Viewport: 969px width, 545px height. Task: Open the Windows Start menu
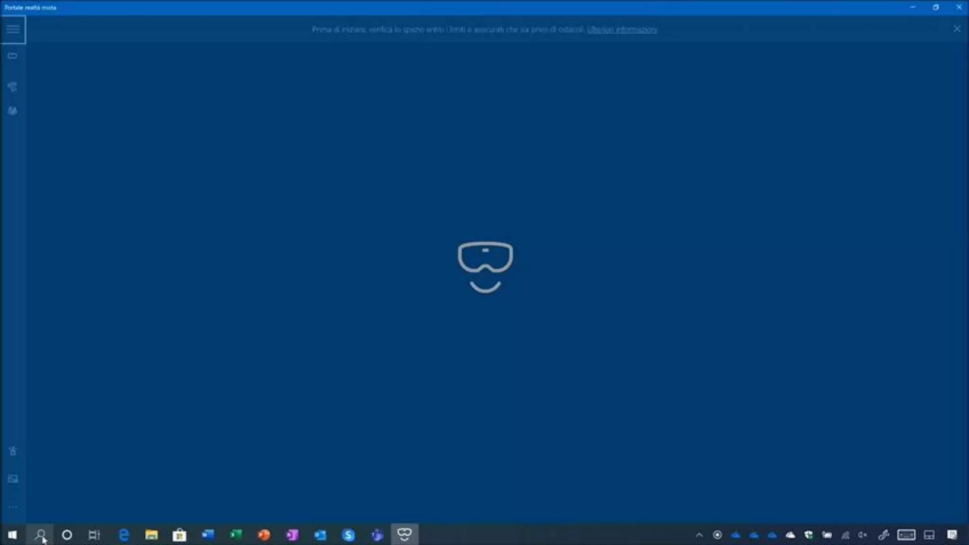pyautogui.click(x=12, y=535)
